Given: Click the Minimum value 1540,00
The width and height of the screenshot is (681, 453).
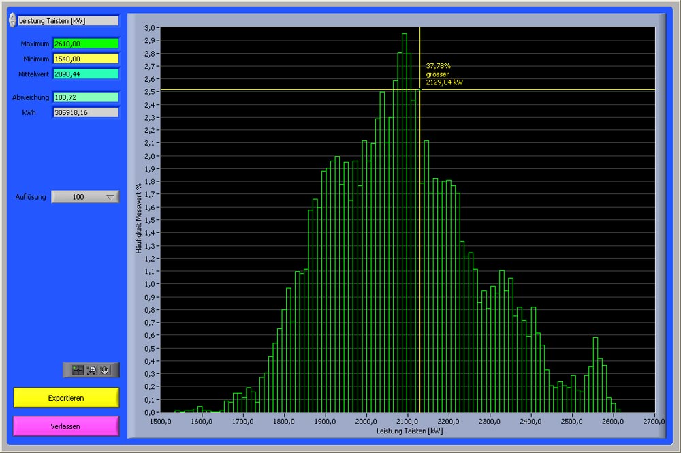Looking at the screenshot, I should pyautogui.click(x=86, y=59).
